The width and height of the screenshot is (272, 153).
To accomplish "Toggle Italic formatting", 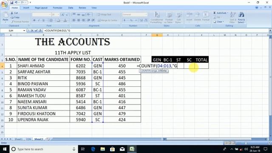I will (x=39, y=20).
